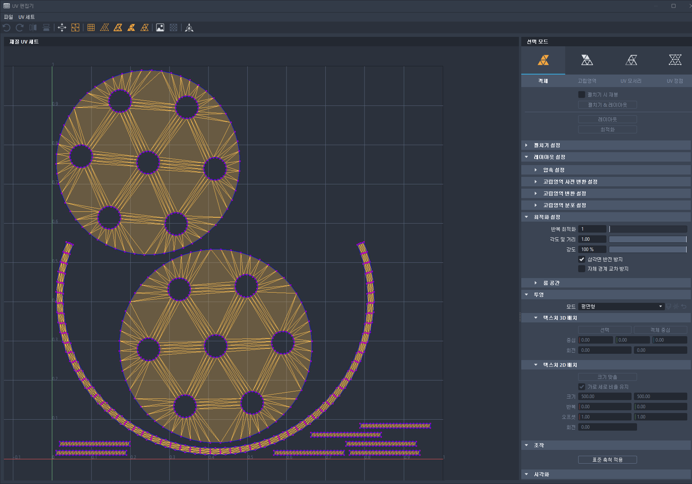This screenshot has height=484, width=692.
Task: Collapse the 최적화 설정 section
Action: 606,217
